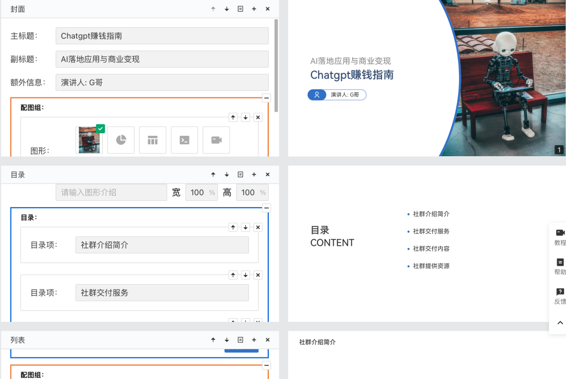The image size is (566, 379).
Task: Edit the 副标题 field
Action: [x=162, y=59]
